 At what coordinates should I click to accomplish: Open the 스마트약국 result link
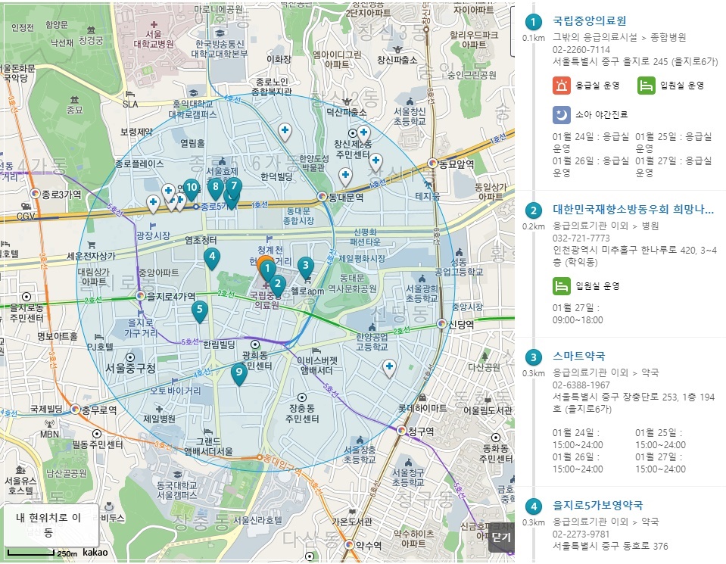(x=579, y=356)
